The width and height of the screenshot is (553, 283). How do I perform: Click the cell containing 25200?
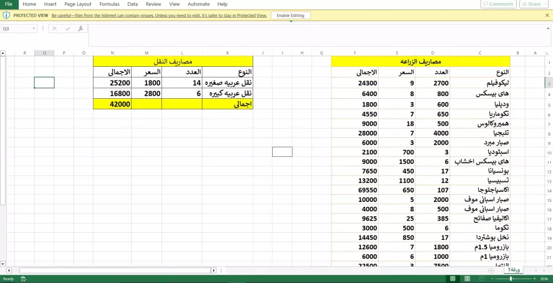[112, 83]
